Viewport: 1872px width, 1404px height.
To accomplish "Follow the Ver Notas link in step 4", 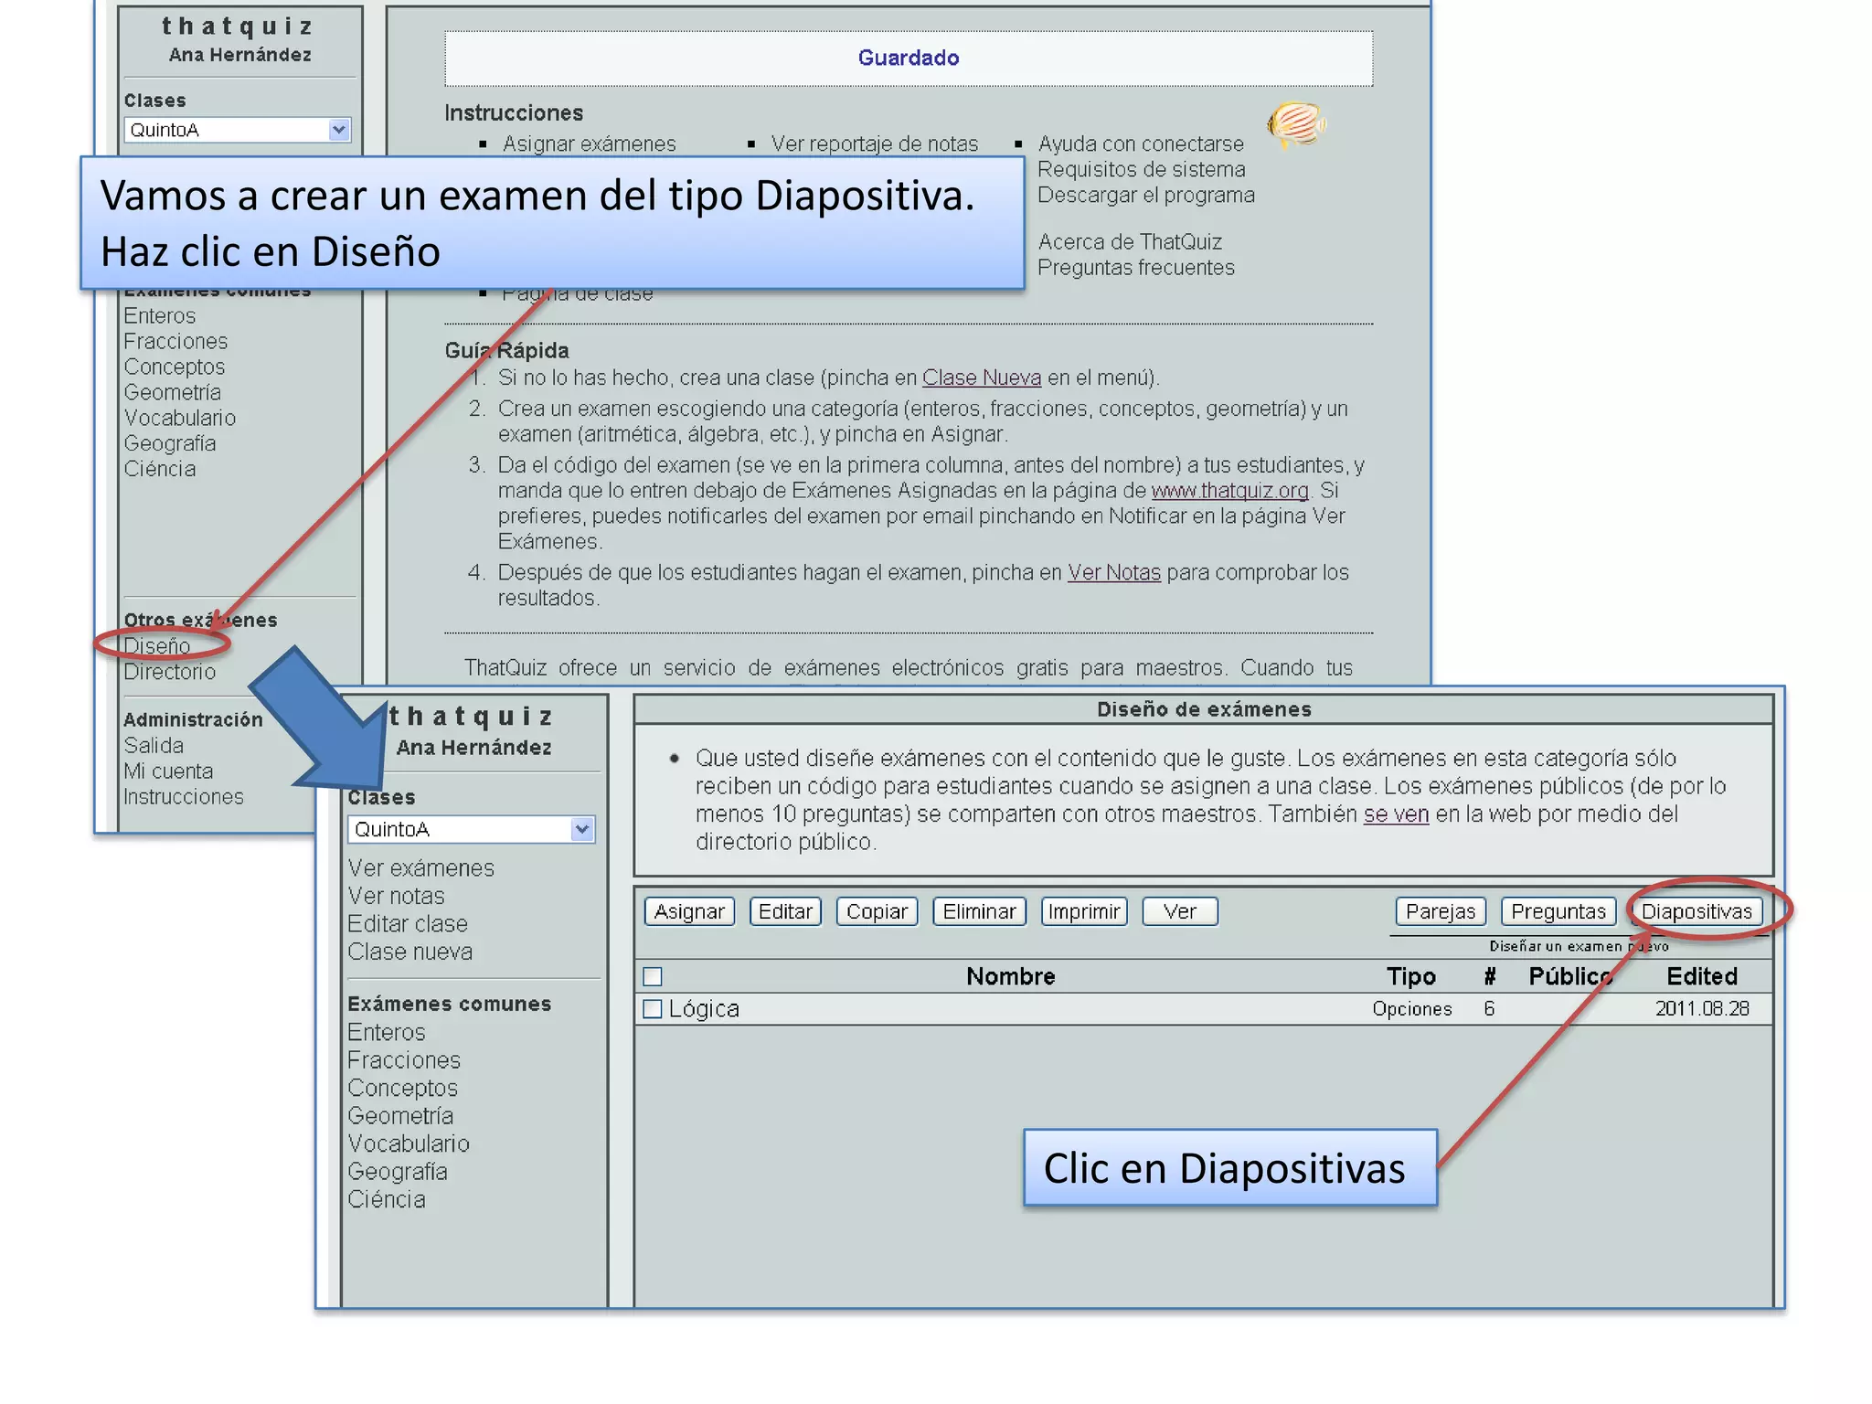I will tap(1114, 572).
